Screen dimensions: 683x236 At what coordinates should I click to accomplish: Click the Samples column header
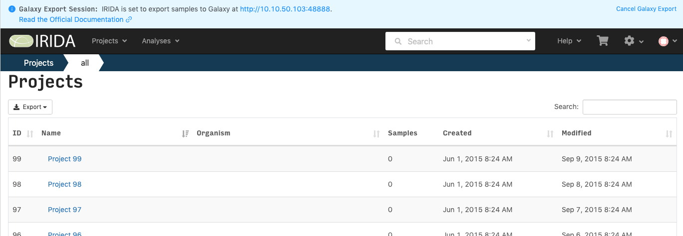tap(402, 133)
